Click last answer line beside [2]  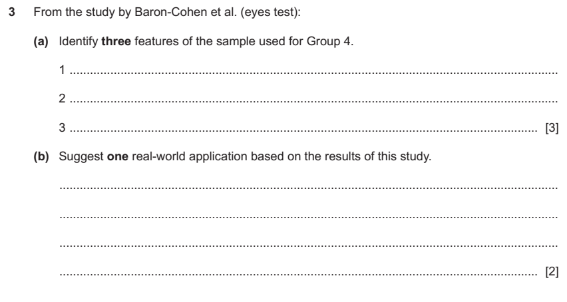[x=298, y=275]
